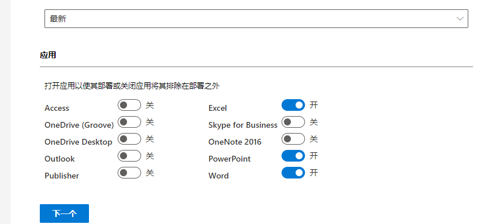
Task: Turn off the Word toggle
Action: 293,173
